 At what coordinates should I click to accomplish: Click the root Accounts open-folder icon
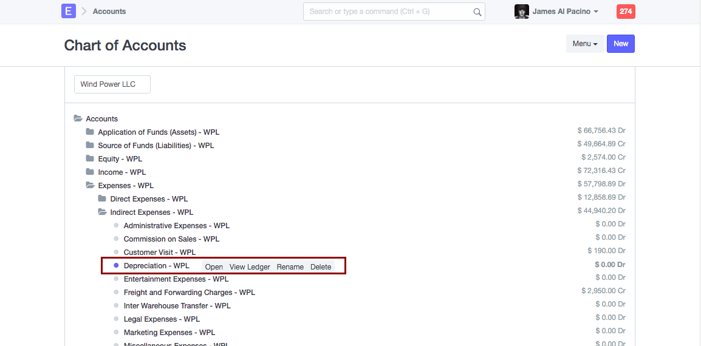pyautogui.click(x=78, y=118)
